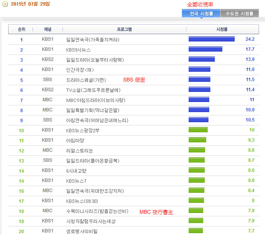265x235 pixels.
Task: Click the 10.5 rating value
Action: click(x=250, y=120)
